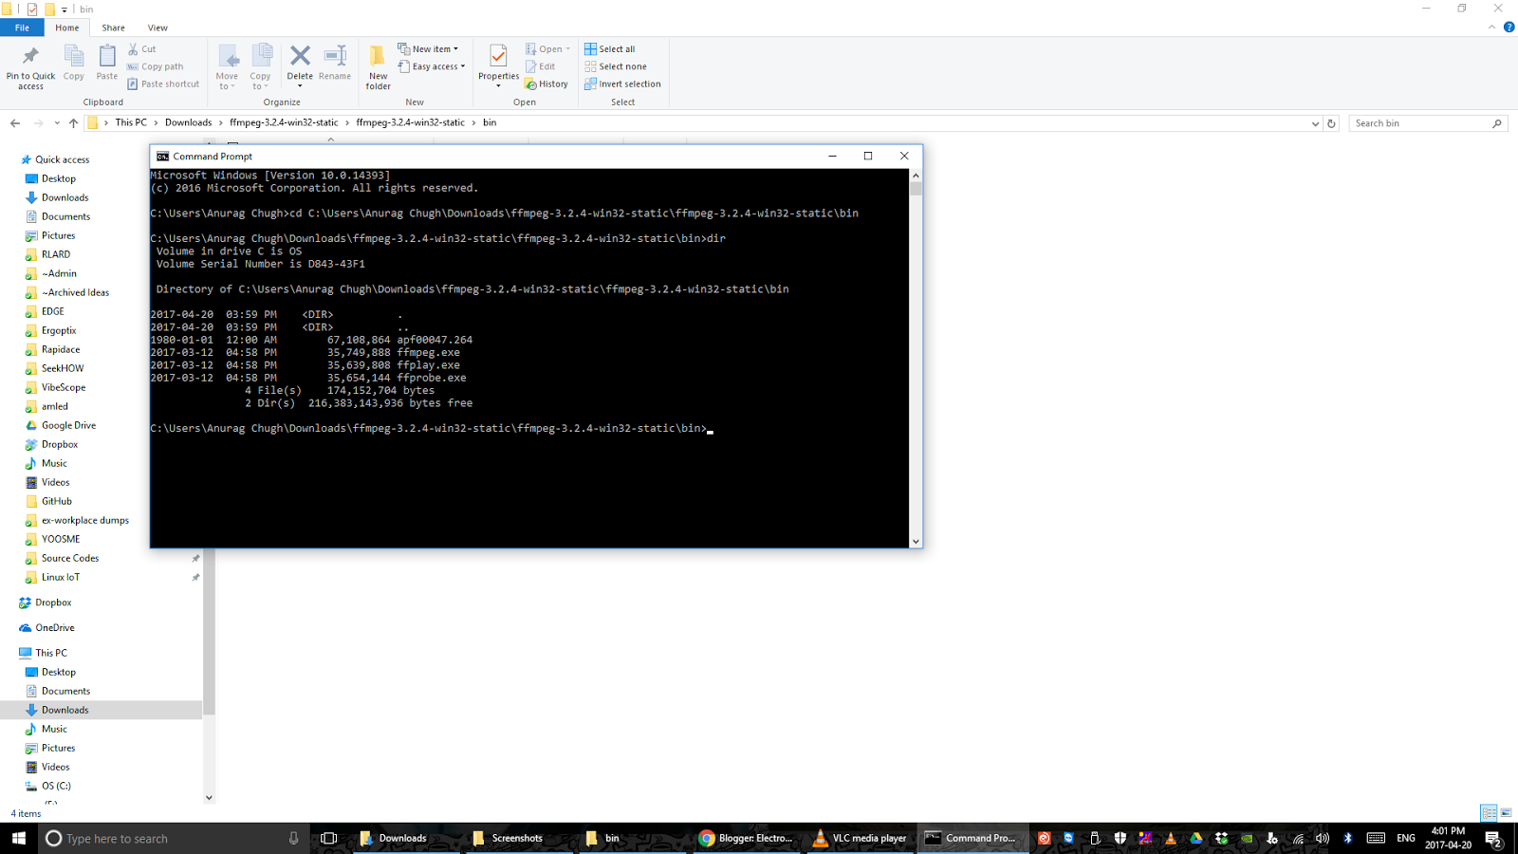The width and height of the screenshot is (1518, 854).
Task: Click the Edit icon in Open group
Action: click(531, 66)
